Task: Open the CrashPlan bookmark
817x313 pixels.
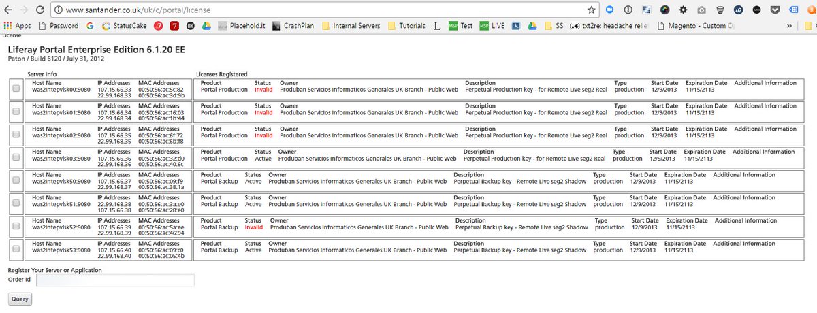Action: point(293,26)
